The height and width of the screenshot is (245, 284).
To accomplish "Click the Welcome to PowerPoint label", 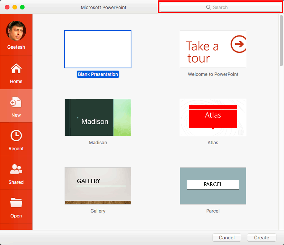I will click(213, 74).
